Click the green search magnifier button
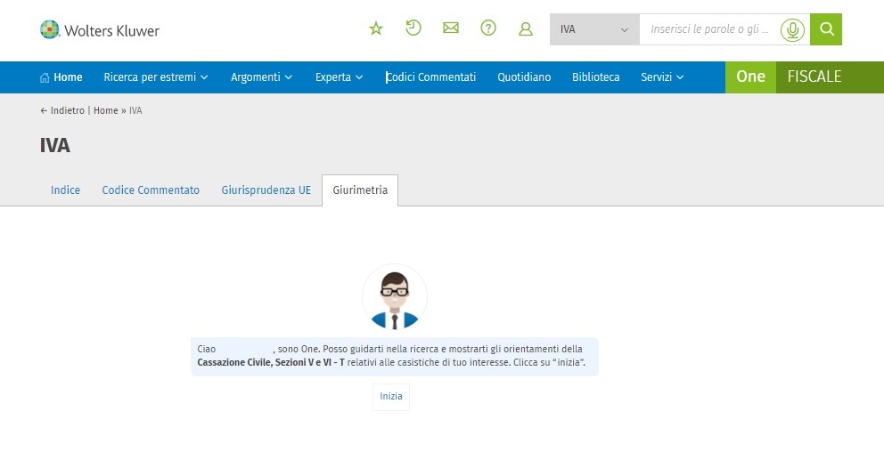 [826, 29]
